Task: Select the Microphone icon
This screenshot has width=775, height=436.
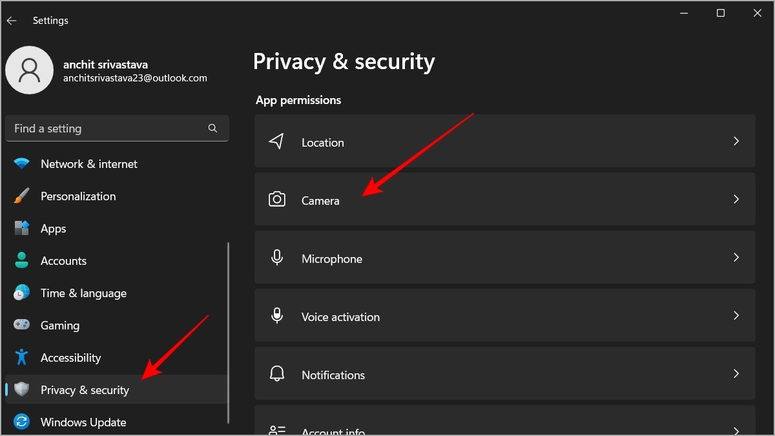Action: 277,257
